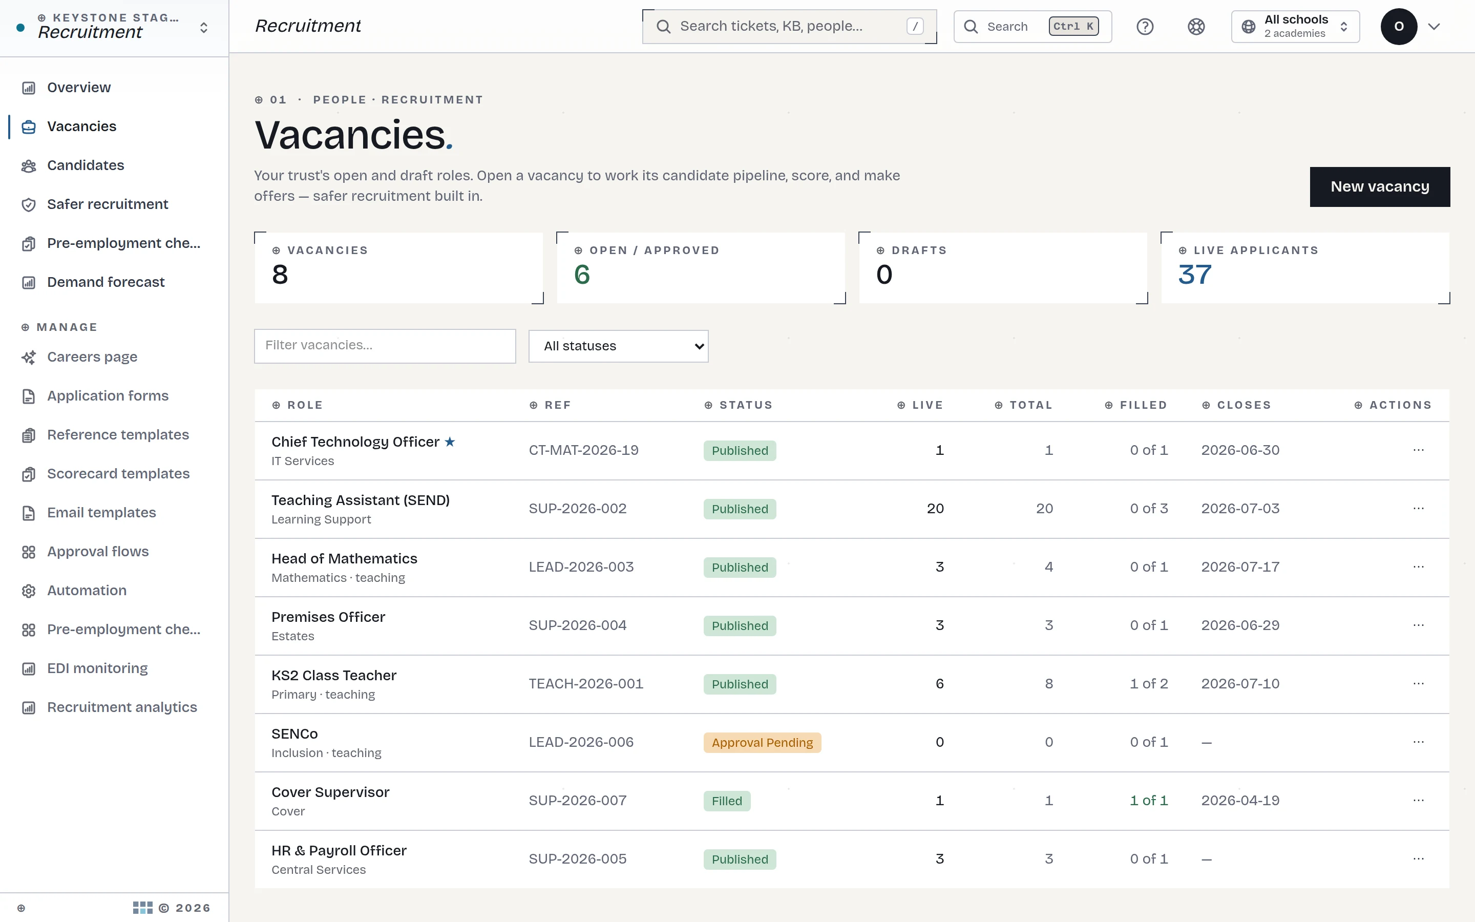This screenshot has height=922, width=1475.
Task: Click the Safer recruitment shield icon
Action: 29,205
